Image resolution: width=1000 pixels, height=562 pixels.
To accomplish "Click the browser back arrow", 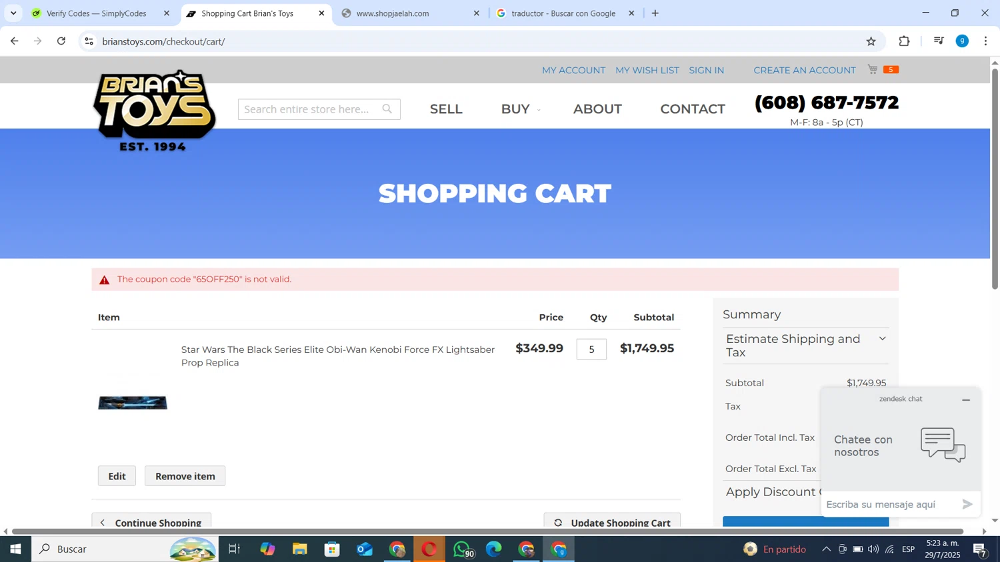I will pyautogui.click(x=14, y=41).
